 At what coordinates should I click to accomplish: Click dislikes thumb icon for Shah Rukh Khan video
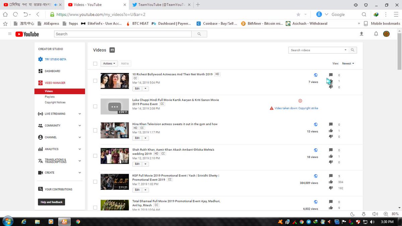point(331,162)
